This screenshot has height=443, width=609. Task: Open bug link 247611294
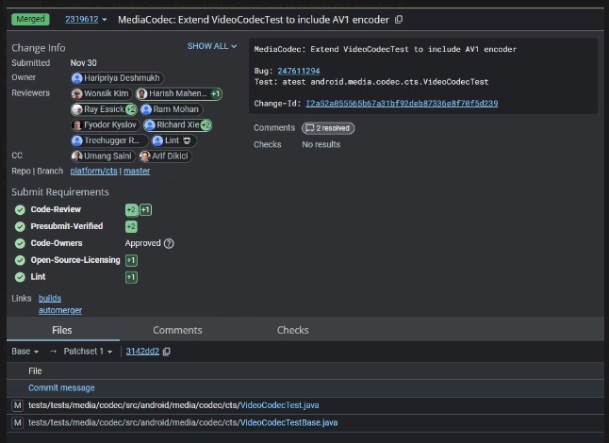[299, 71]
